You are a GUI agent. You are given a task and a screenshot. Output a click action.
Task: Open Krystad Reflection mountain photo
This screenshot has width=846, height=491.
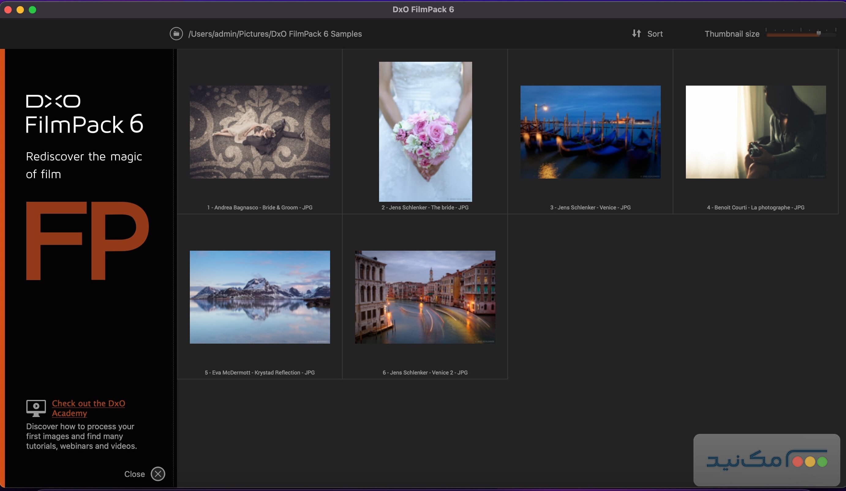pos(260,297)
